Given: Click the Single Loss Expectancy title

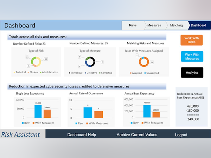Looking at the screenshot, I should [x=30, y=93].
